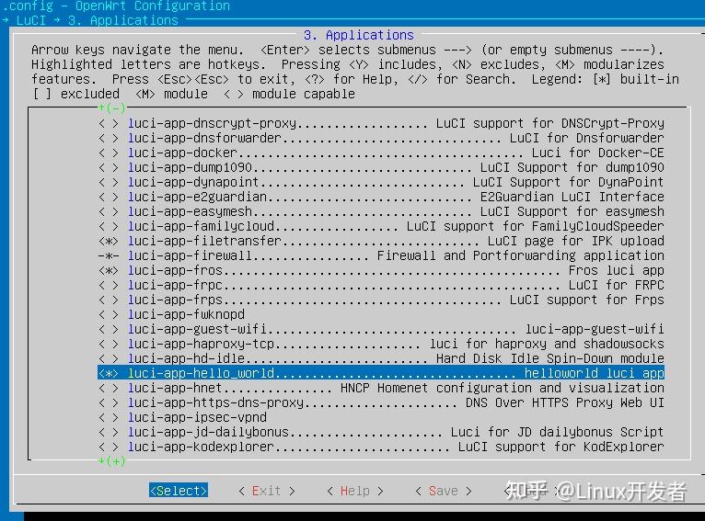This screenshot has height=521, width=705.
Task: Toggle luci-app-fros built-in marker
Action: tap(109, 270)
